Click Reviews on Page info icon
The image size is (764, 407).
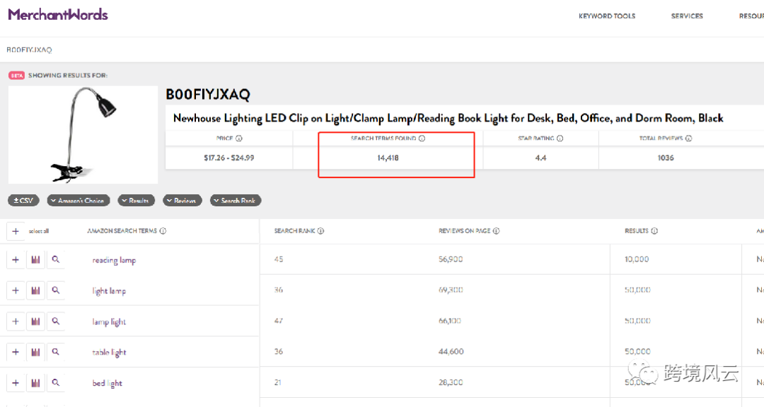pos(496,231)
